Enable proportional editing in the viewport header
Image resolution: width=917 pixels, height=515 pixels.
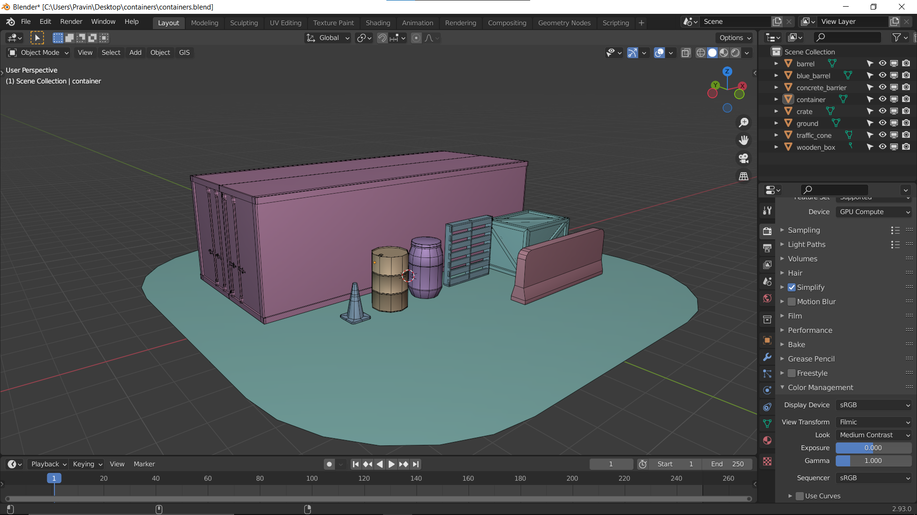point(416,38)
